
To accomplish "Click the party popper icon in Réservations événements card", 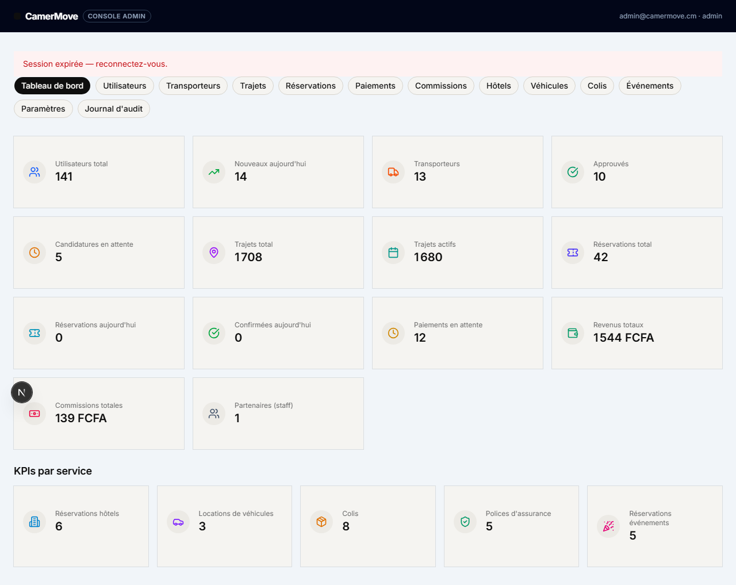I will pos(608,526).
